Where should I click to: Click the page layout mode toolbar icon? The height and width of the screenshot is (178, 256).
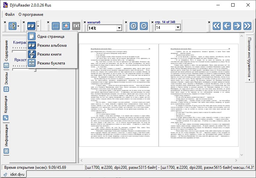(x=31, y=26)
